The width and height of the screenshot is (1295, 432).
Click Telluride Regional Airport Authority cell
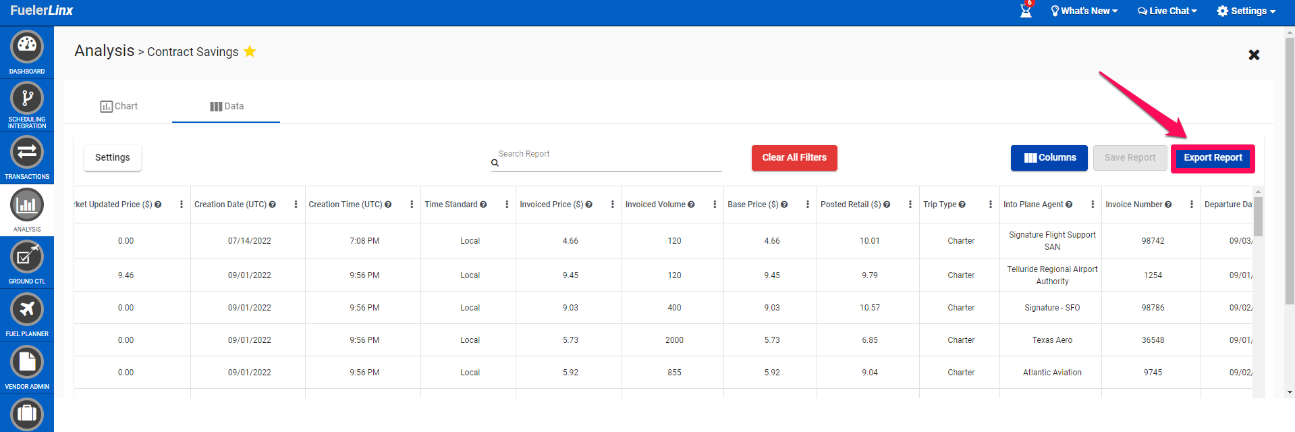point(1052,275)
